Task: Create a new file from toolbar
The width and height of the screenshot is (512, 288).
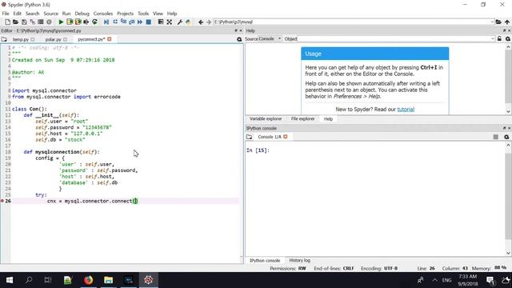Action: [7, 22]
